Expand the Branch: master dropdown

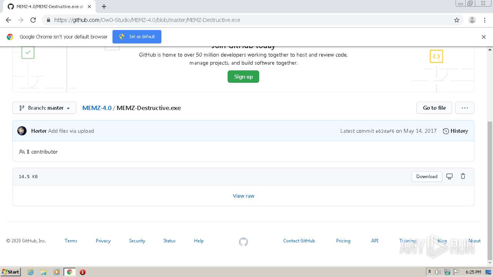point(44,108)
